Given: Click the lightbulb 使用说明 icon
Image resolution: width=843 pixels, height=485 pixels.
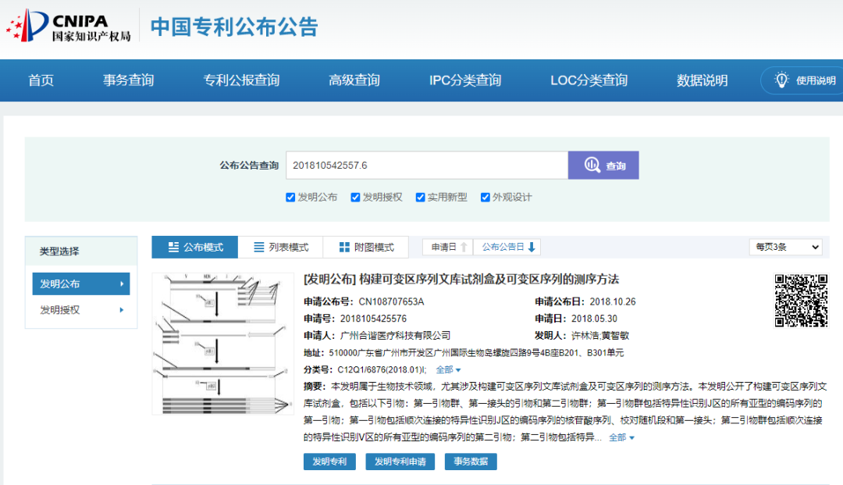Looking at the screenshot, I should point(781,80).
